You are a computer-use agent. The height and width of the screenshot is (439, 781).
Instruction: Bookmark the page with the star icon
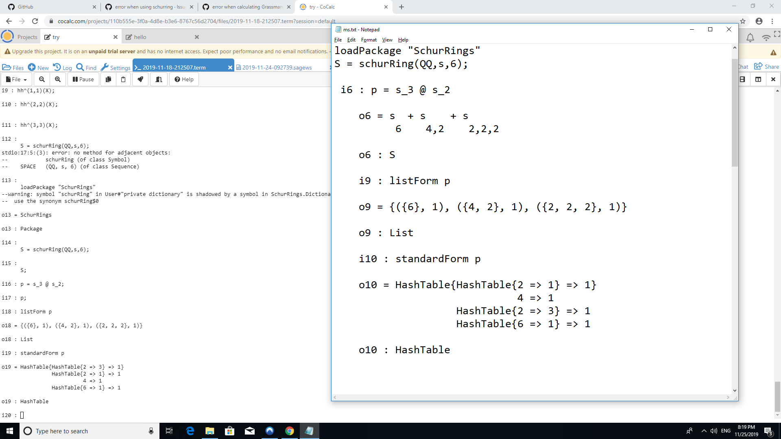point(743,21)
